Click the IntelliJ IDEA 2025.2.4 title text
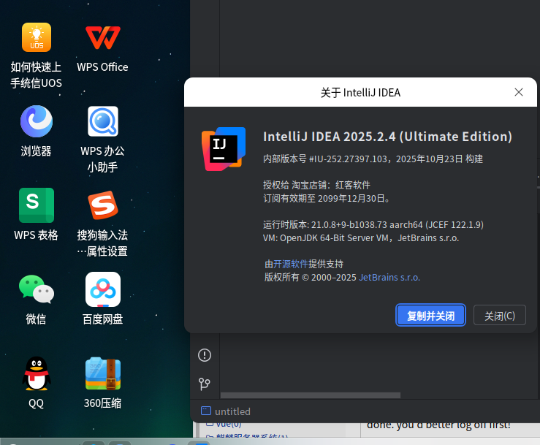540x445 pixels. tap(387, 137)
